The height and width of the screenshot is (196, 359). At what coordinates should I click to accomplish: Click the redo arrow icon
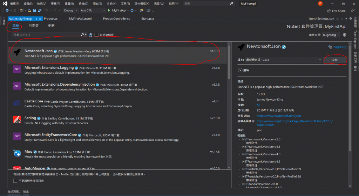[55, 10]
